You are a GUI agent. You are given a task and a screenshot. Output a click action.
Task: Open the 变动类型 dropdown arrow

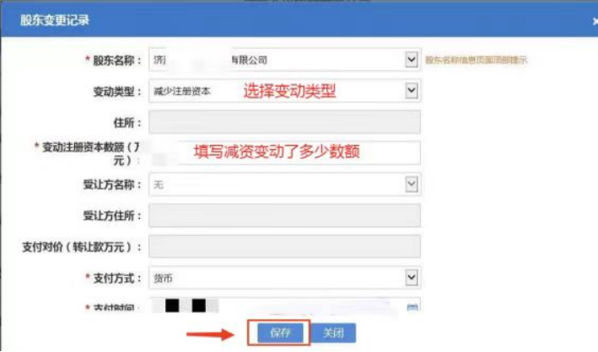tap(412, 90)
